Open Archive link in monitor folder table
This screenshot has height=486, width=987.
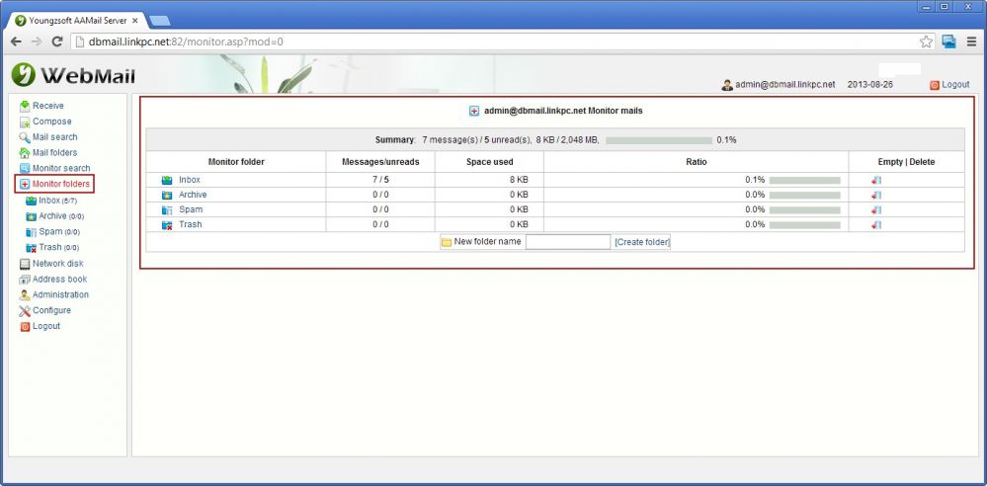click(x=193, y=196)
